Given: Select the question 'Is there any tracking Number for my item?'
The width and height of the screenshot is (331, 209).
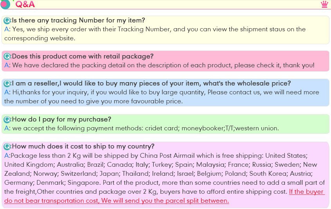Looking at the screenshot, I should [78, 20].
